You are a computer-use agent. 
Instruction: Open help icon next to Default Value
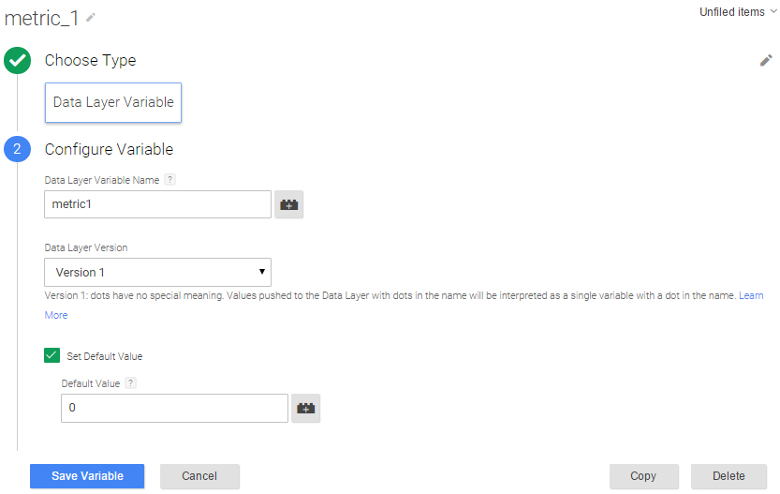pos(130,383)
